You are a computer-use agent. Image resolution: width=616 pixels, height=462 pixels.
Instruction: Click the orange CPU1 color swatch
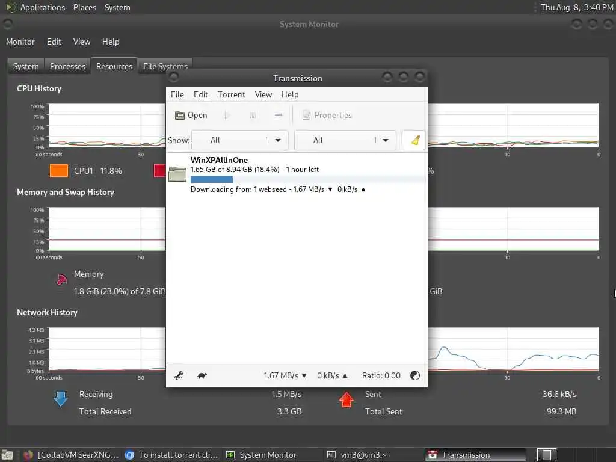tap(59, 171)
